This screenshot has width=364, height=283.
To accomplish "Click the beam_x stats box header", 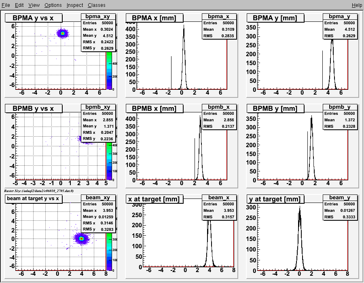I will [219, 197].
